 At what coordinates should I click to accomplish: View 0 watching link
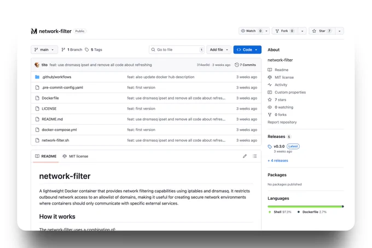284,107
